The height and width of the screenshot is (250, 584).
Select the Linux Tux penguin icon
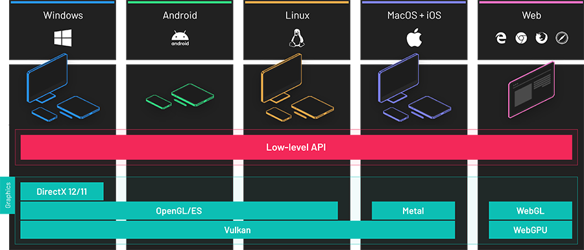(297, 38)
